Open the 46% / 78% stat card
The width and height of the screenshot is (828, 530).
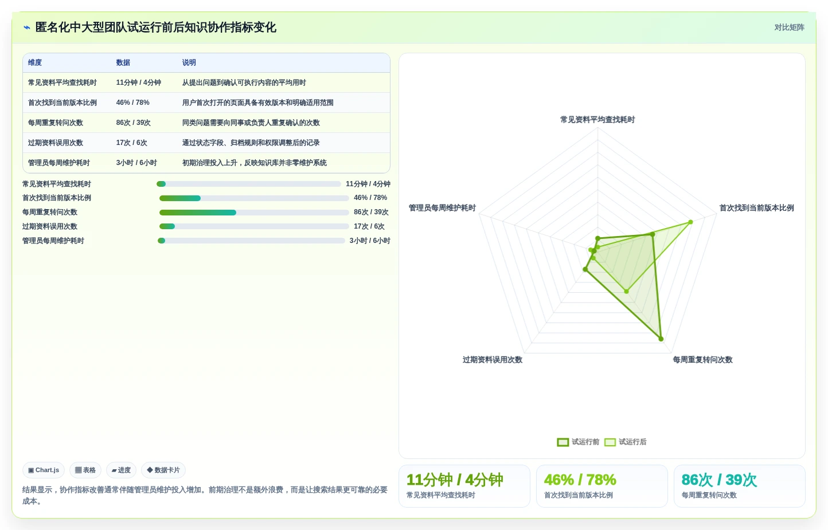(x=602, y=486)
